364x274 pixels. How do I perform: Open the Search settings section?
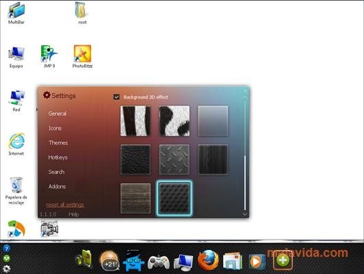(x=56, y=172)
